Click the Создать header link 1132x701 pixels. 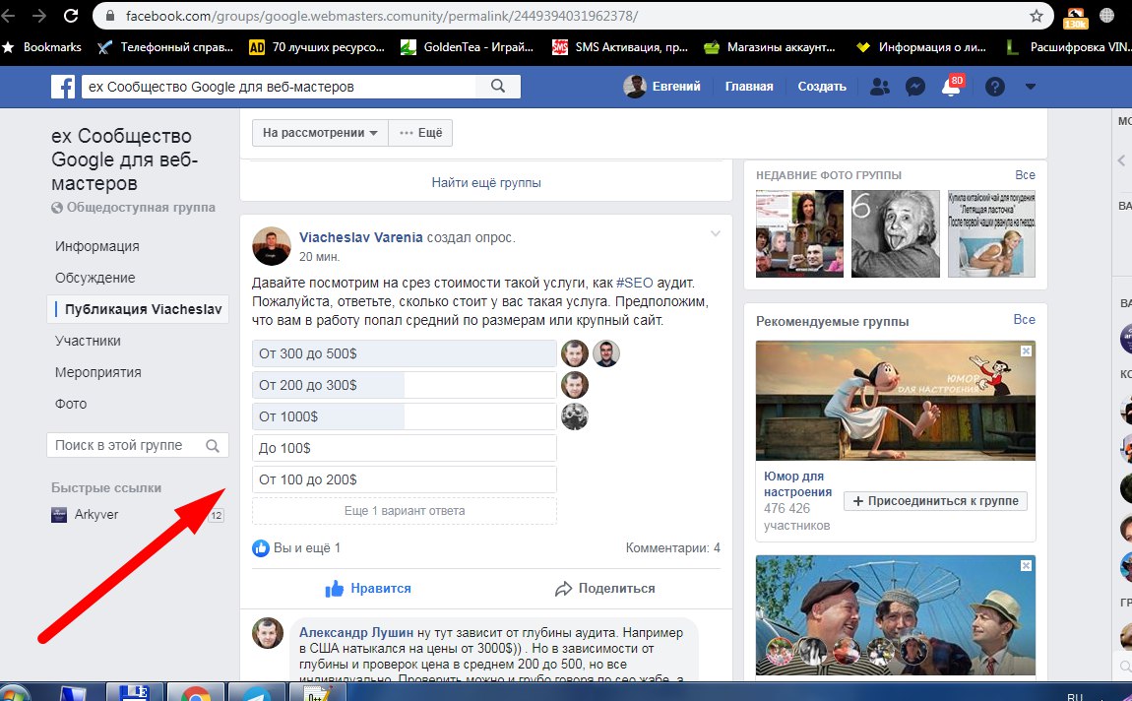point(822,87)
